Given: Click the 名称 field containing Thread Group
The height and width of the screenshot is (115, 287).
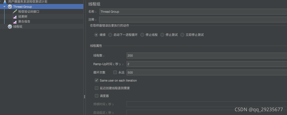Looking at the screenshot, I should tap(193, 12).
